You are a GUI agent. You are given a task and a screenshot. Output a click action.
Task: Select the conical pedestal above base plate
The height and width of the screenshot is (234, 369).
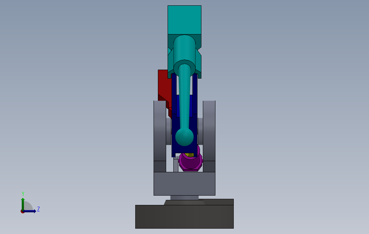tap(184, 202)
